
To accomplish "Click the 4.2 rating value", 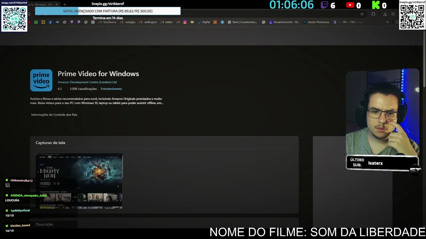I will (60, 89).
